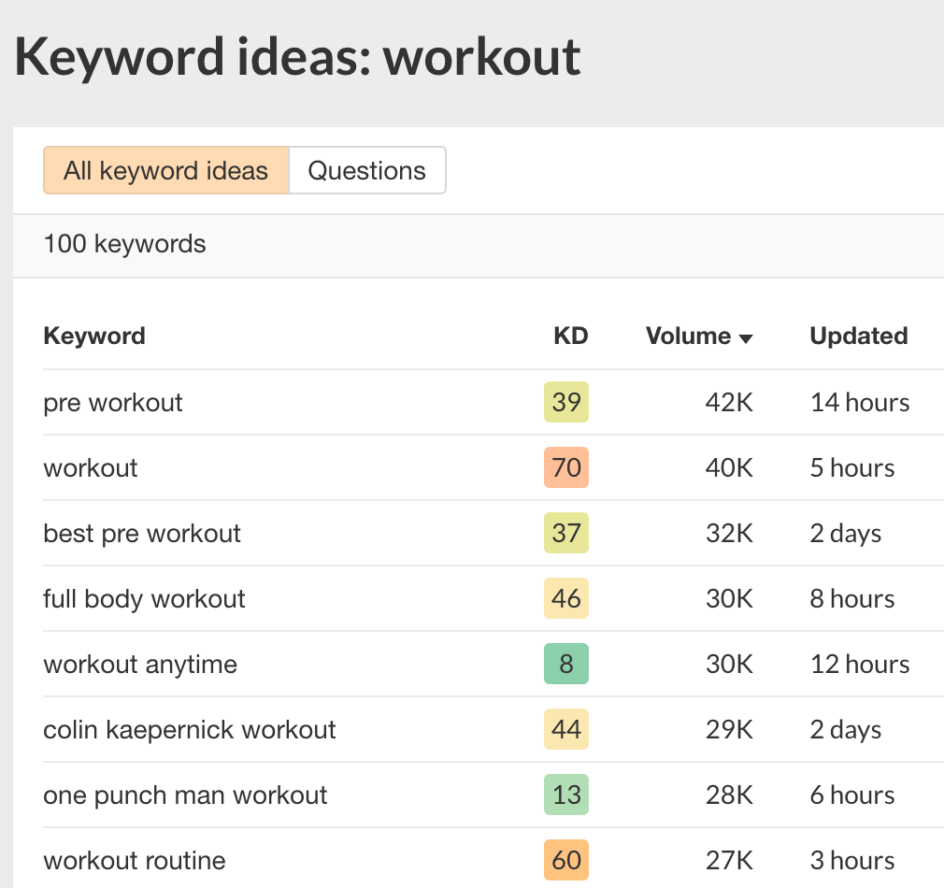
Task: Switch to the Questions tab
Action: point(366,170)
